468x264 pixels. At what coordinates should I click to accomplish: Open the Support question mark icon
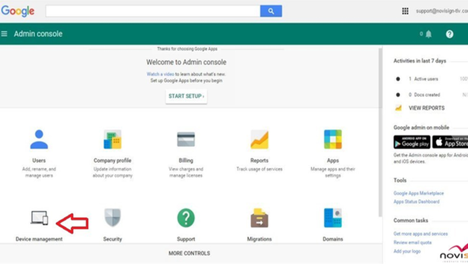[x=186, y=218]
